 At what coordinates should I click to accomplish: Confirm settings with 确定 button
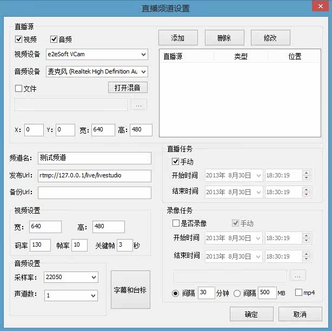tap(251, 314)
